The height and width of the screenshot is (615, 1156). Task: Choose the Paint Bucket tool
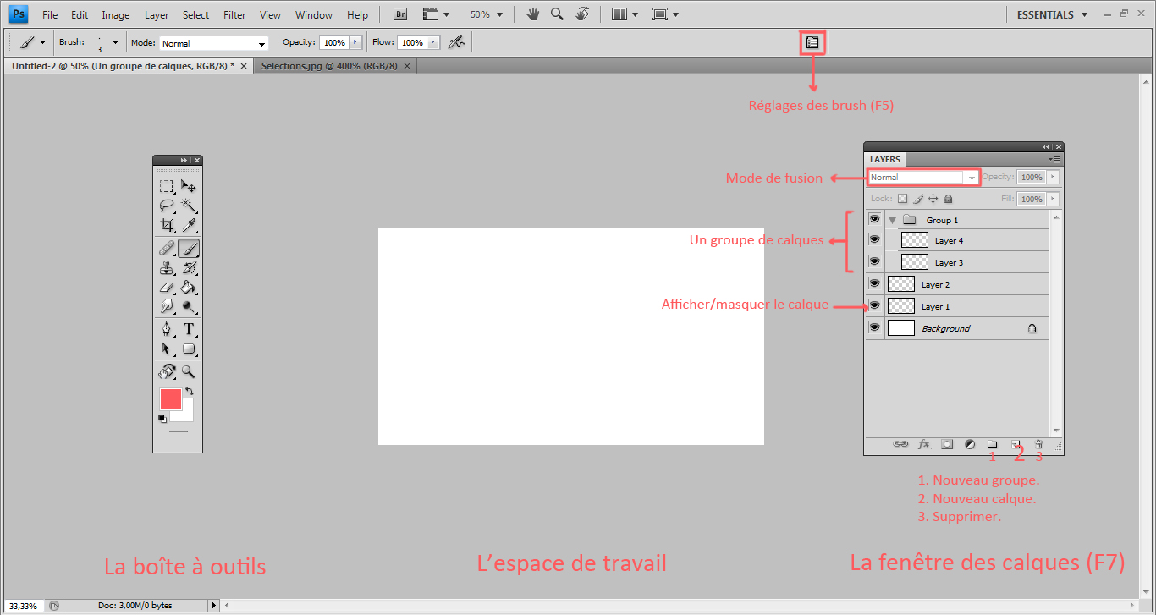189,288
